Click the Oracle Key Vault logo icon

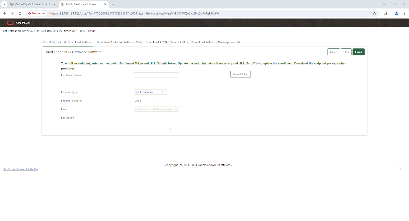pos(10,23)
